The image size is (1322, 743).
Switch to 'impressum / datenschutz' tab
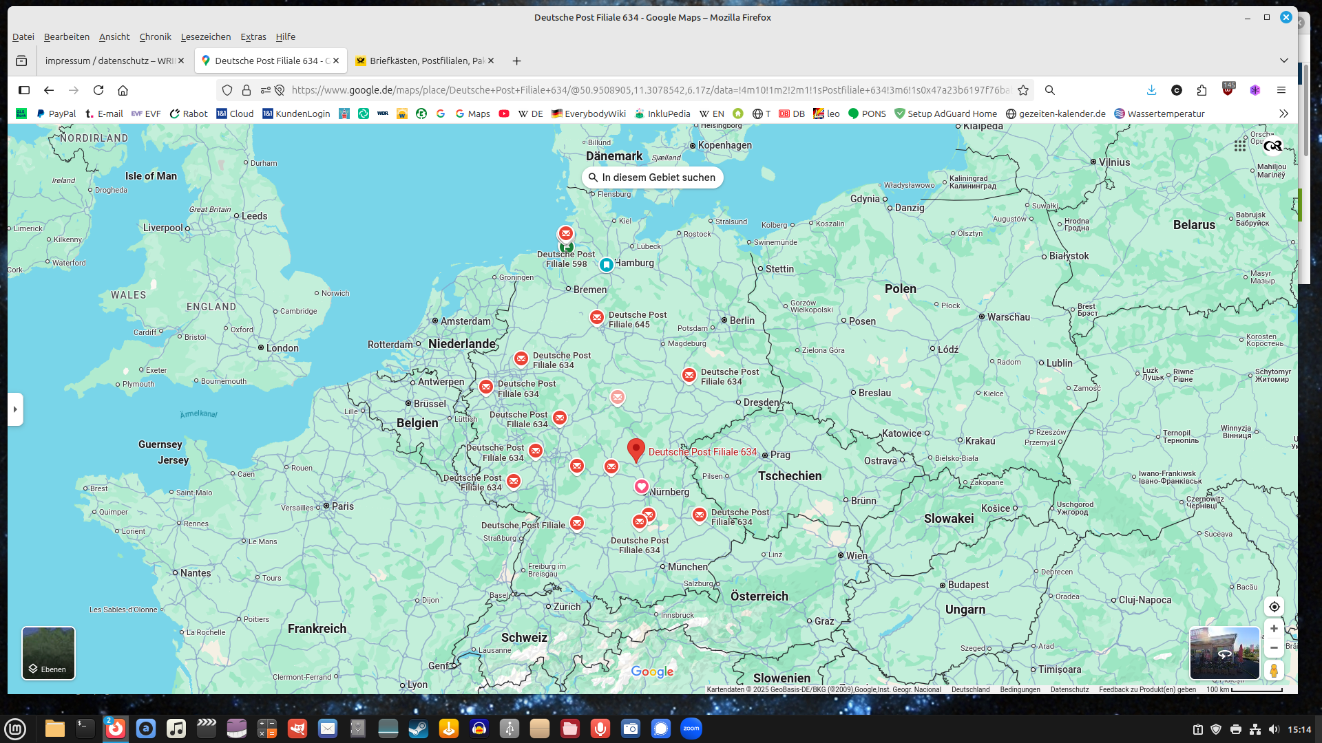109,61
